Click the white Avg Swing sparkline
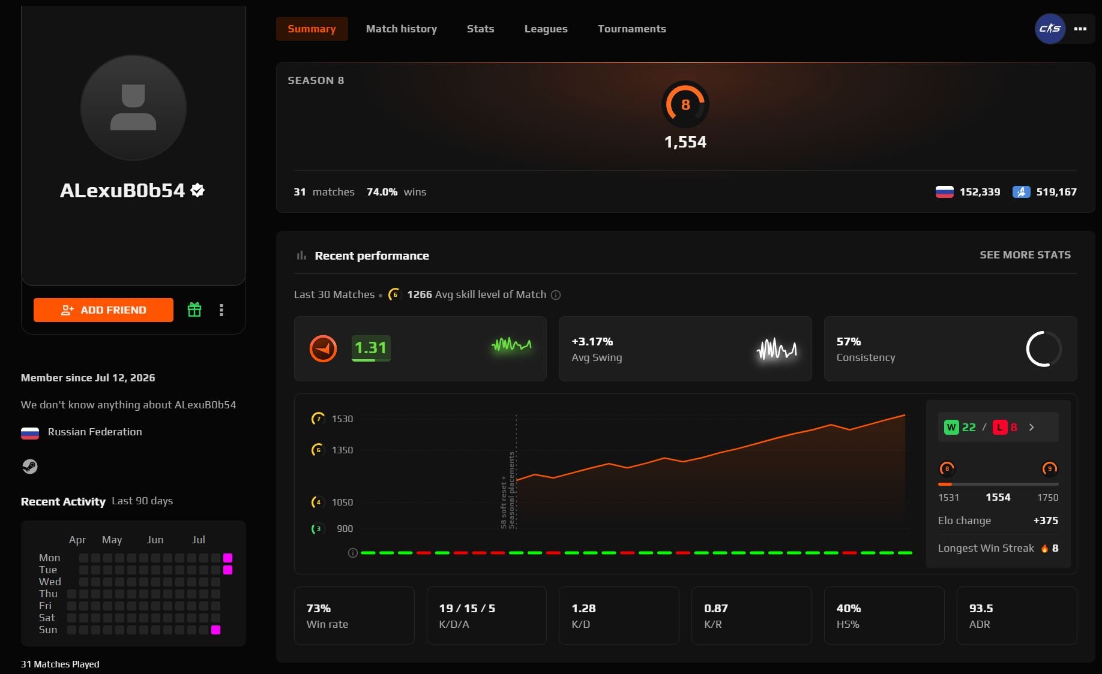1102x674 pixels. tap(777, 349)
